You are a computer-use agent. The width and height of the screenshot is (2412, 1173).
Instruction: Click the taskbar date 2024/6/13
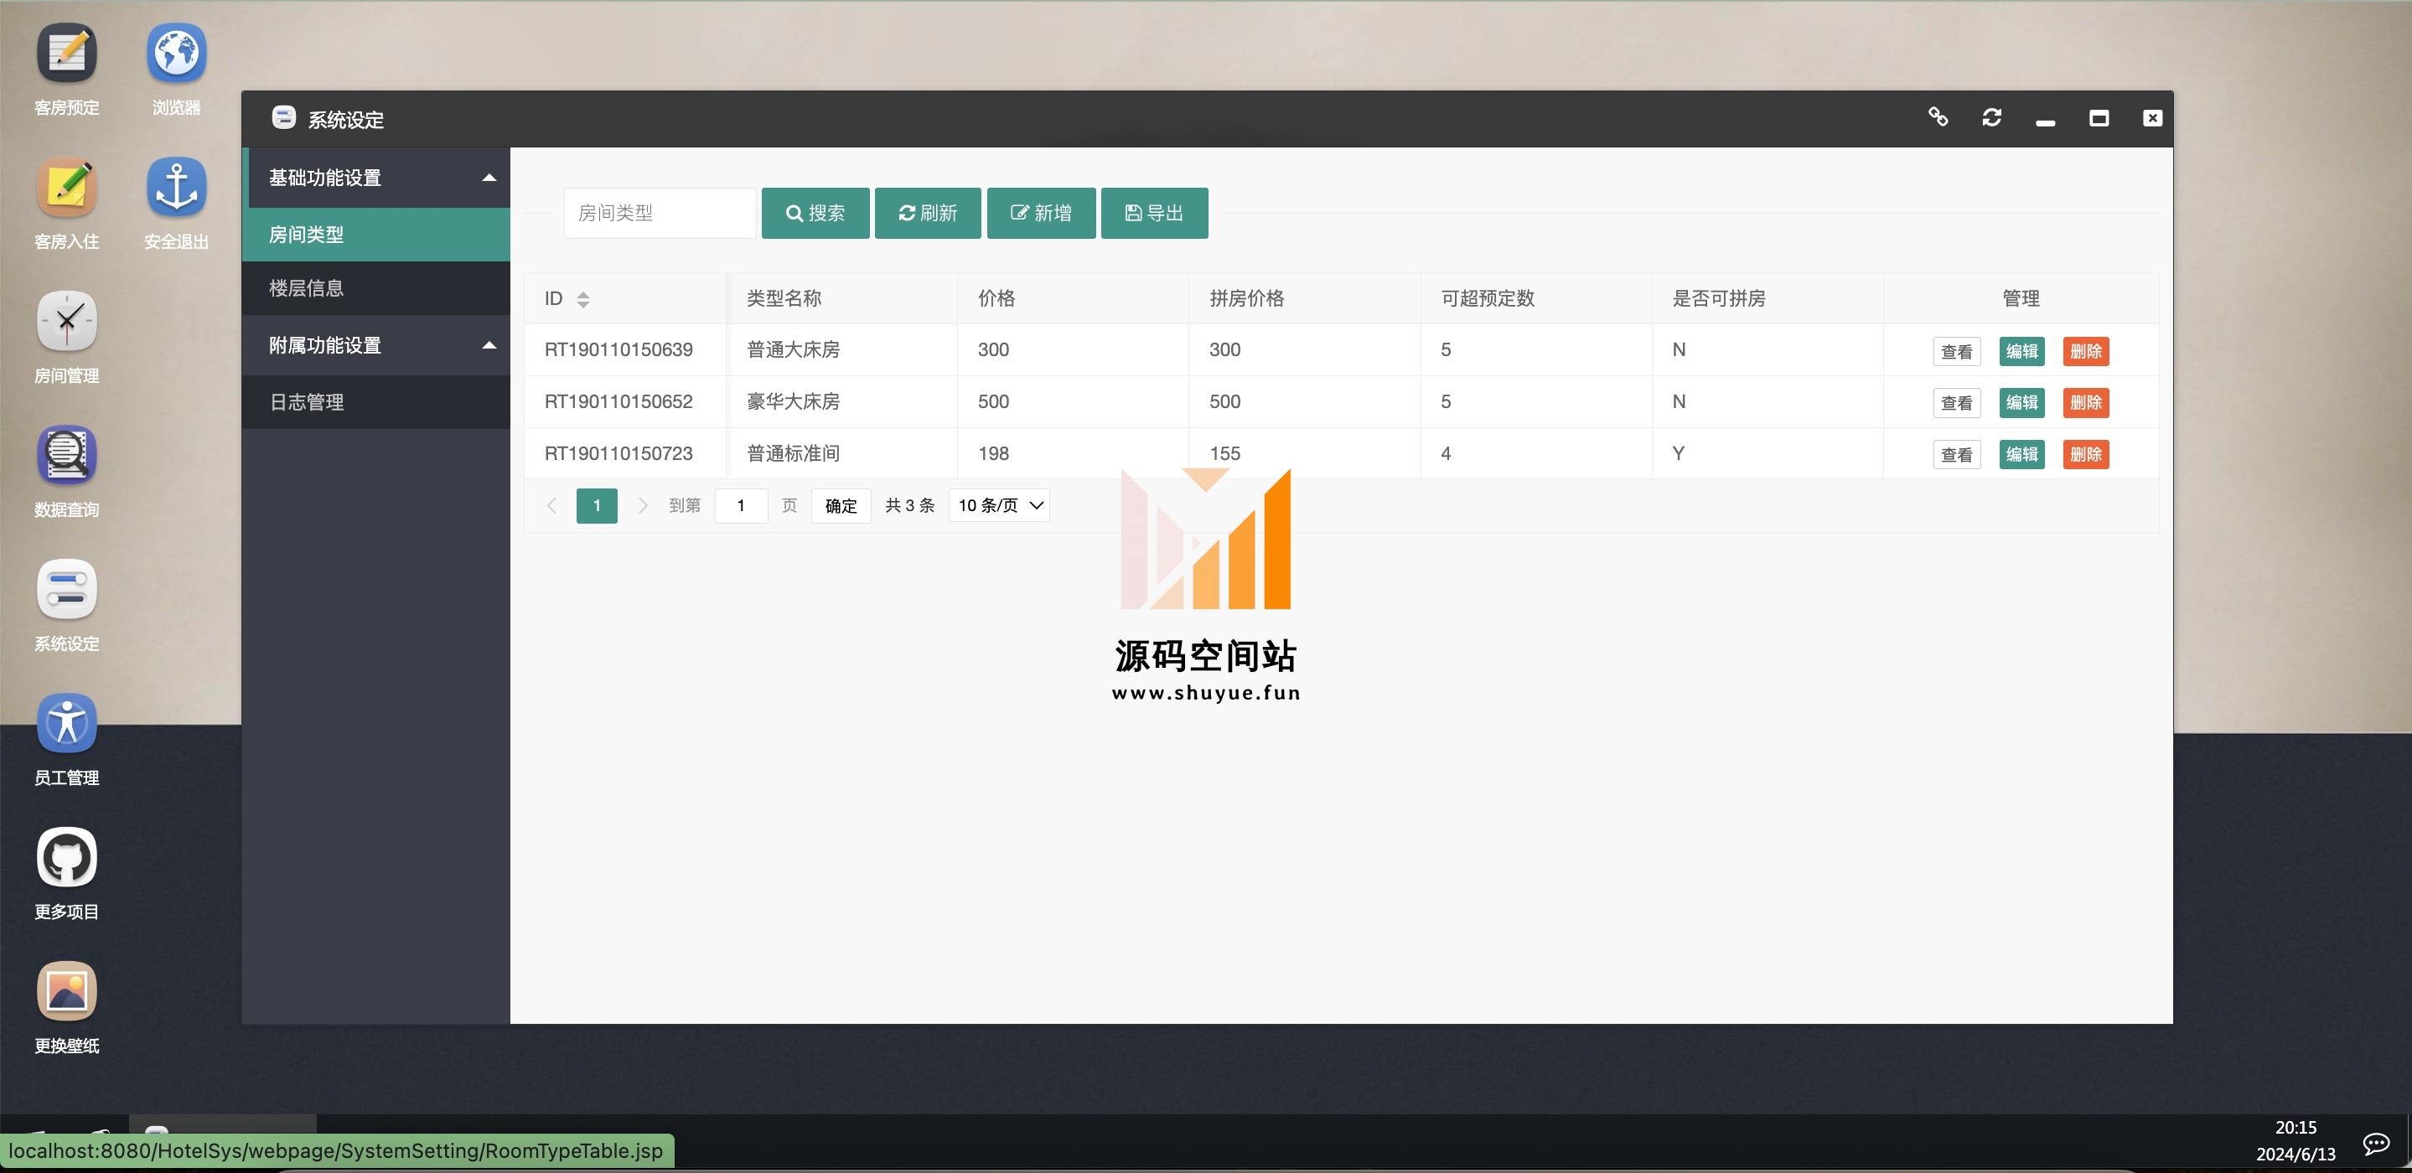tap(2296, 1155)
